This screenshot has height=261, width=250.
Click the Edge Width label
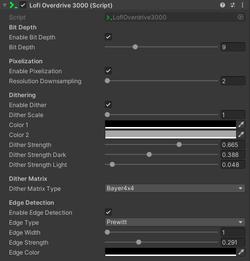pyautogui.click(x=24, y=233)
